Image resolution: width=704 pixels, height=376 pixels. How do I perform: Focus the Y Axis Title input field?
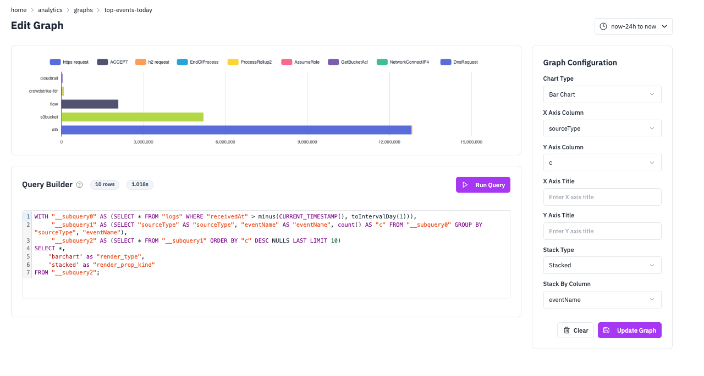pos(602,231)
